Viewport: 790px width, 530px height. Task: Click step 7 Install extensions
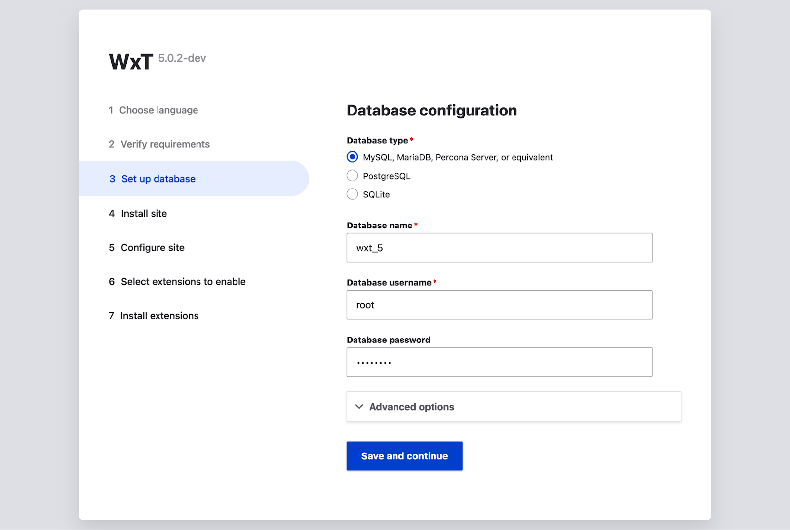click(159, 316)
